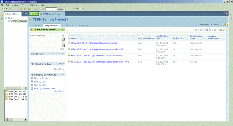Click Clear filters in the tag section
The image size is (233, 126).
[59, 69]
